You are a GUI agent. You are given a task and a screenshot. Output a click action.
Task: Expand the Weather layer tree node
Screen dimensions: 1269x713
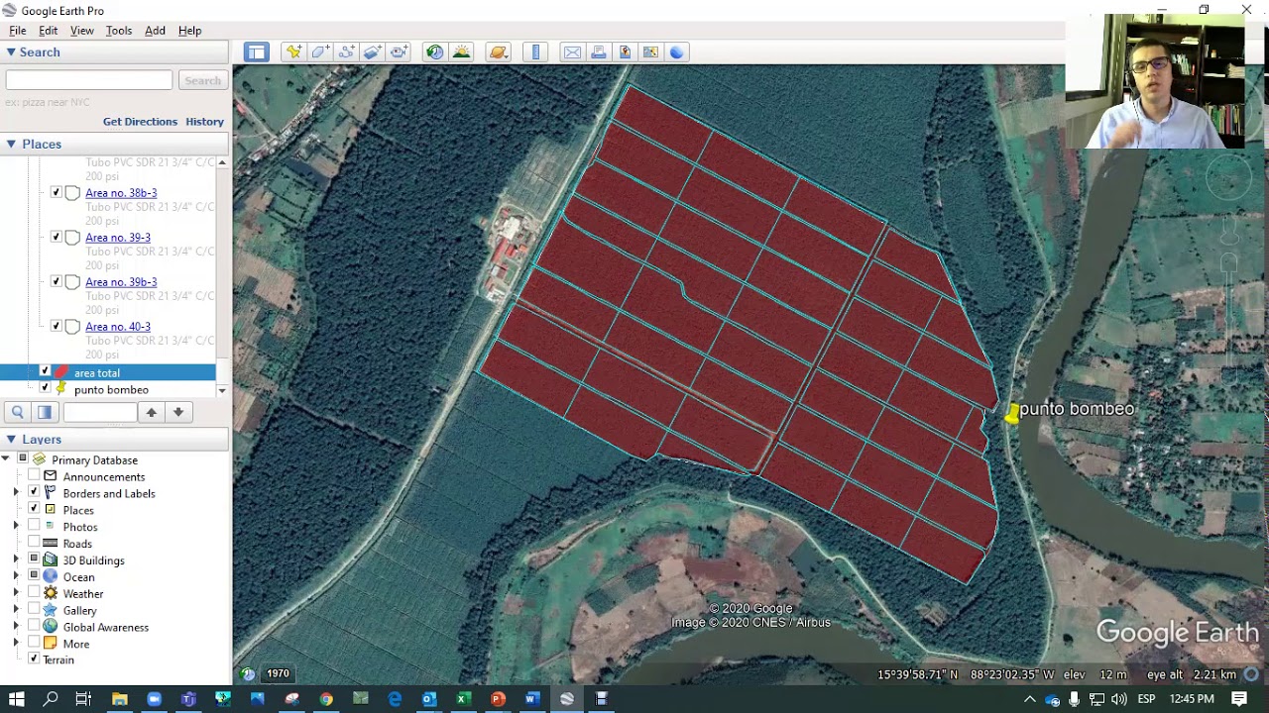pos(16,594)
